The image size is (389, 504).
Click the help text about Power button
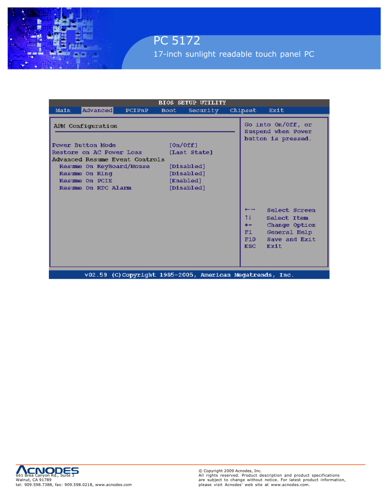point(278,132)
